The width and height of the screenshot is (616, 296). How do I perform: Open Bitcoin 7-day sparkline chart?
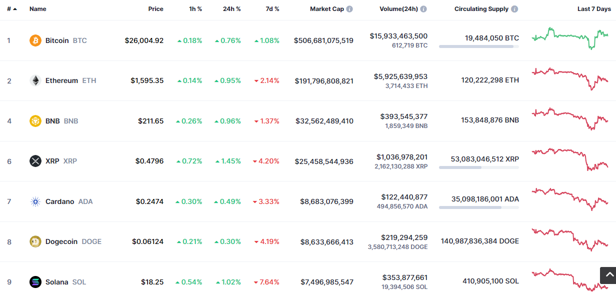click(570, 38)
